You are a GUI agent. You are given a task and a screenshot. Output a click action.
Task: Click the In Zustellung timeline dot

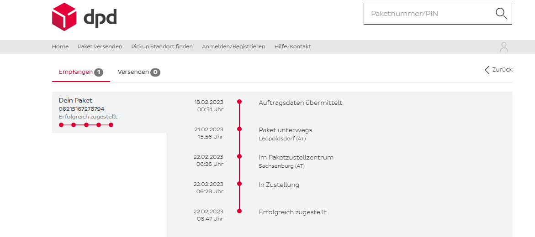(x=239, y=184)
